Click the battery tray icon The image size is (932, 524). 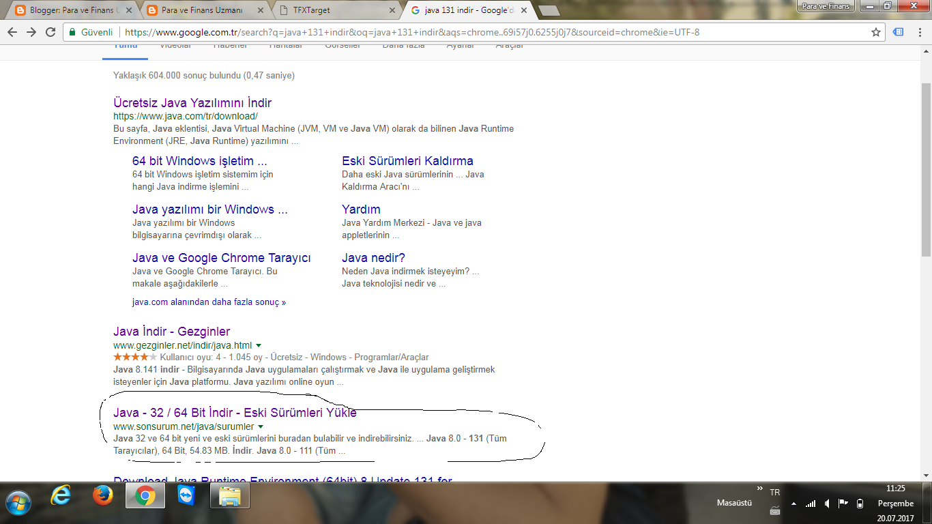pos(860,504)
